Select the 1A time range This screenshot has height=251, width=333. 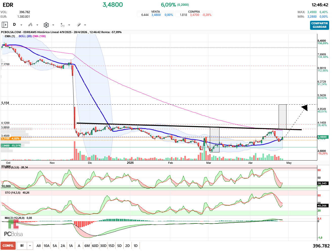pyautogui.click(x=71, y=246)
